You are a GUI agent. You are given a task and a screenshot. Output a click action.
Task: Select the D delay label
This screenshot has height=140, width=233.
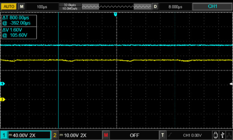click(155, 7)
